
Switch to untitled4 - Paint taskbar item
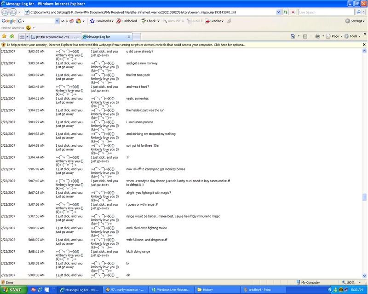coord(263,290)
